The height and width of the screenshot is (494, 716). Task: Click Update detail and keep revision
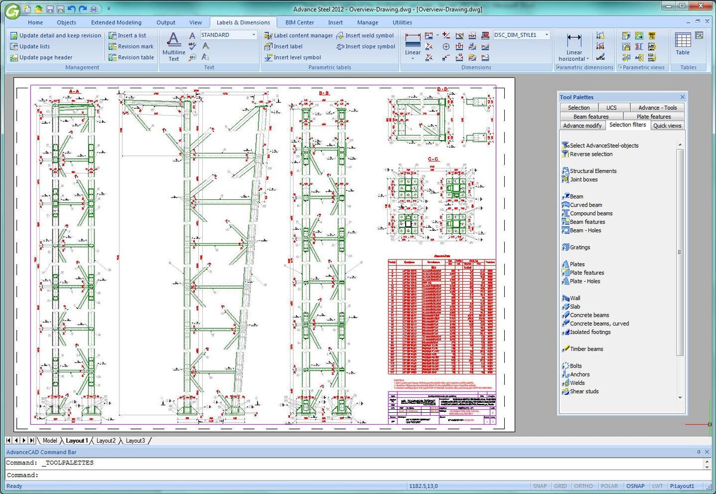point(55,36)
